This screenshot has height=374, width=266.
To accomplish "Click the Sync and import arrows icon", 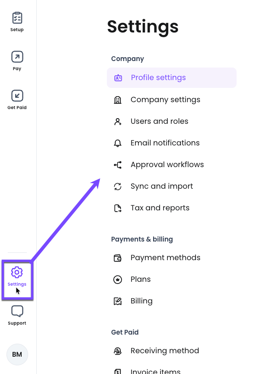I will [118, 187].
